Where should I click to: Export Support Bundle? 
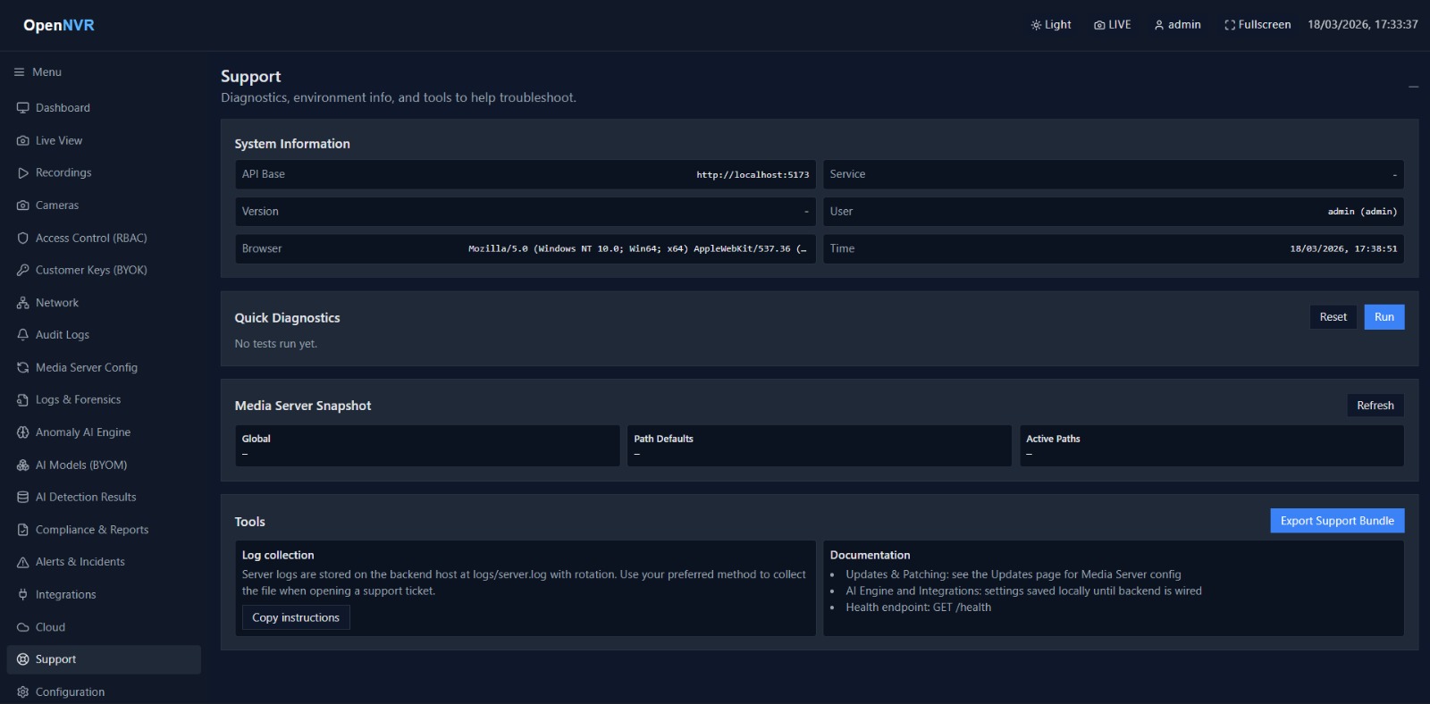(1337, 521)
